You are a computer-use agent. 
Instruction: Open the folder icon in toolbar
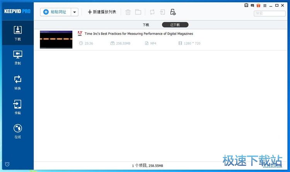pos(138,12)
